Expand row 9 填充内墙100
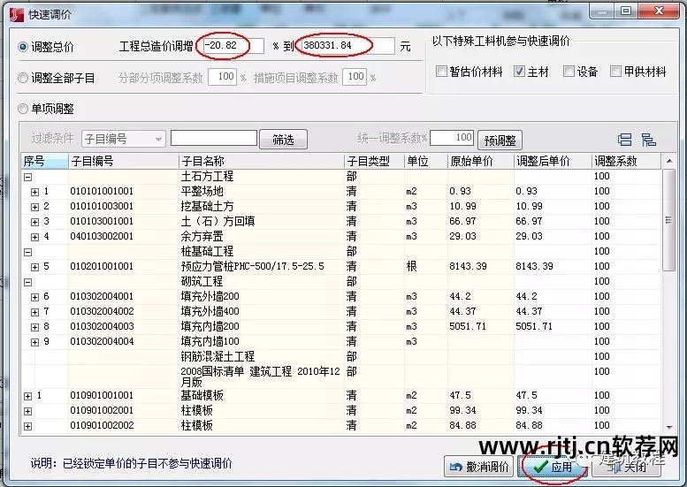Viewport: 687px width, 487px height. coord(35,342)
